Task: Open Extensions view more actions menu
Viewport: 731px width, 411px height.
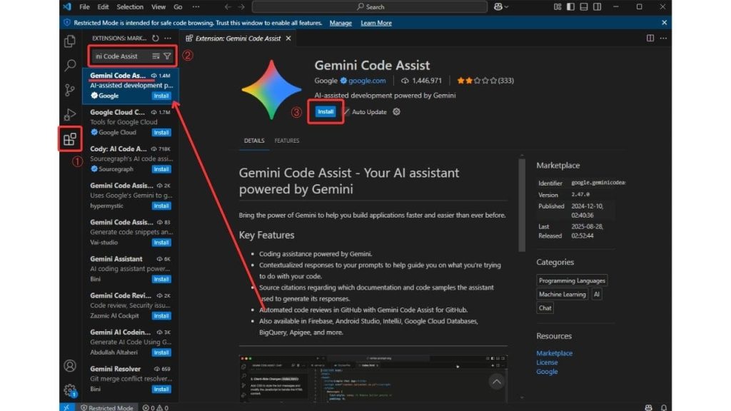Action: point(168,39)
